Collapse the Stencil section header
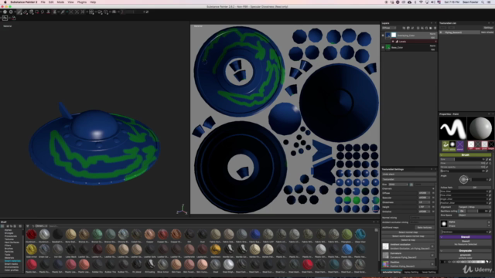 [466, 237]
